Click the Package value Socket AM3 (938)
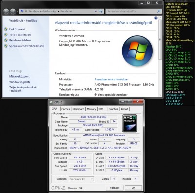The image size is (195, 193). 93,125
